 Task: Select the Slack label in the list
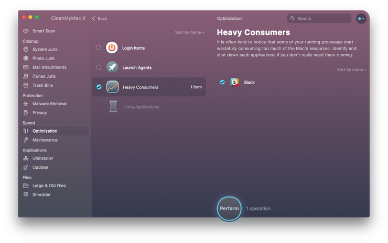[x=249, y=83]
